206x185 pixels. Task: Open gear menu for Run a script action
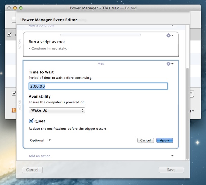click(170, 35)
